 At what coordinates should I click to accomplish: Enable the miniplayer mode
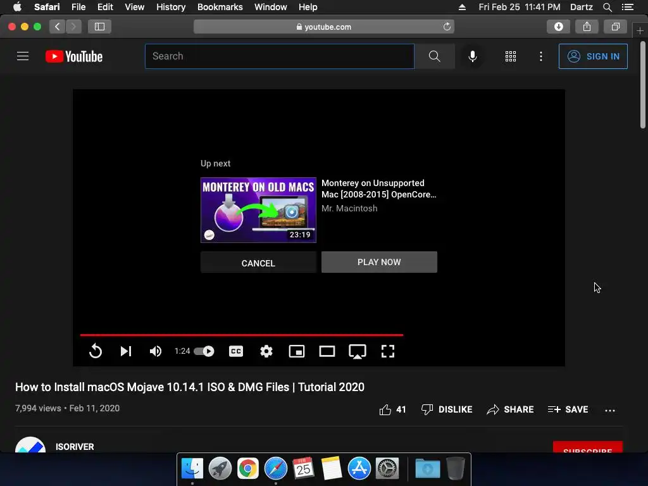pos(297,351)
